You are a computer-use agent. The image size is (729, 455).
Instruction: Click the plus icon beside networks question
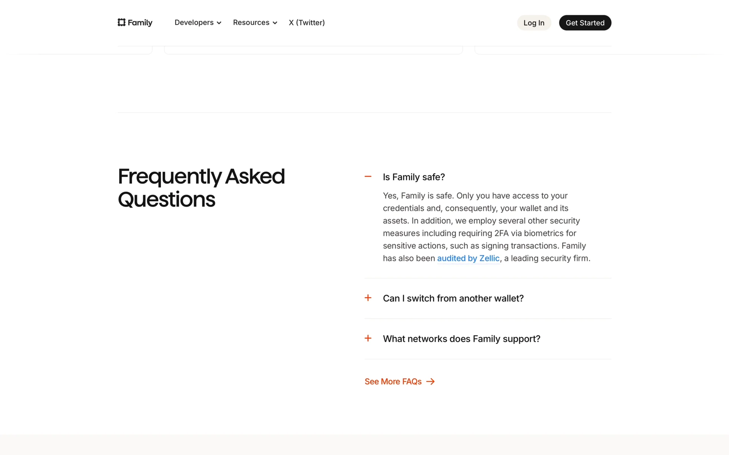(x=368, y=338)
